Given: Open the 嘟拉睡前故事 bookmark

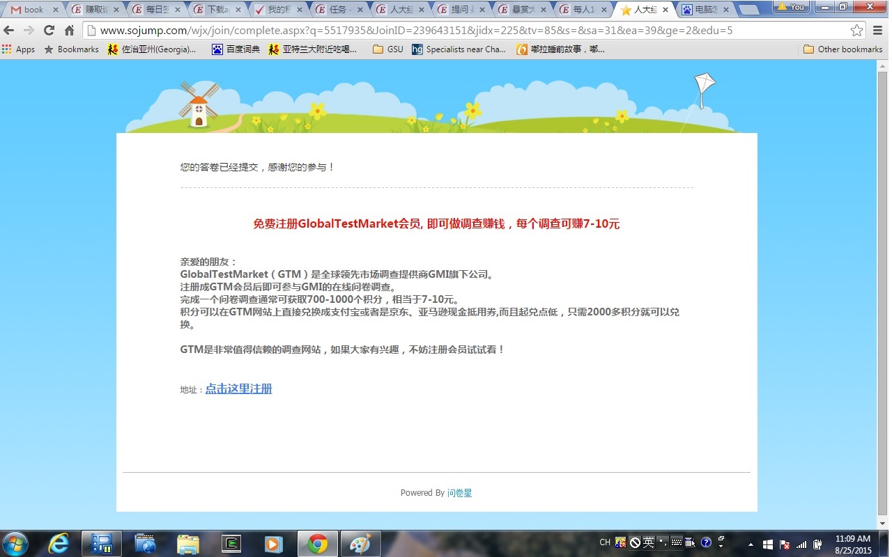Looking at the screenshot, I should click(x=561, y=49).
